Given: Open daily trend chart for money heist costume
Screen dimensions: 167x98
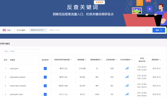Looking at the screenshot, I should (x=45, y=86).
